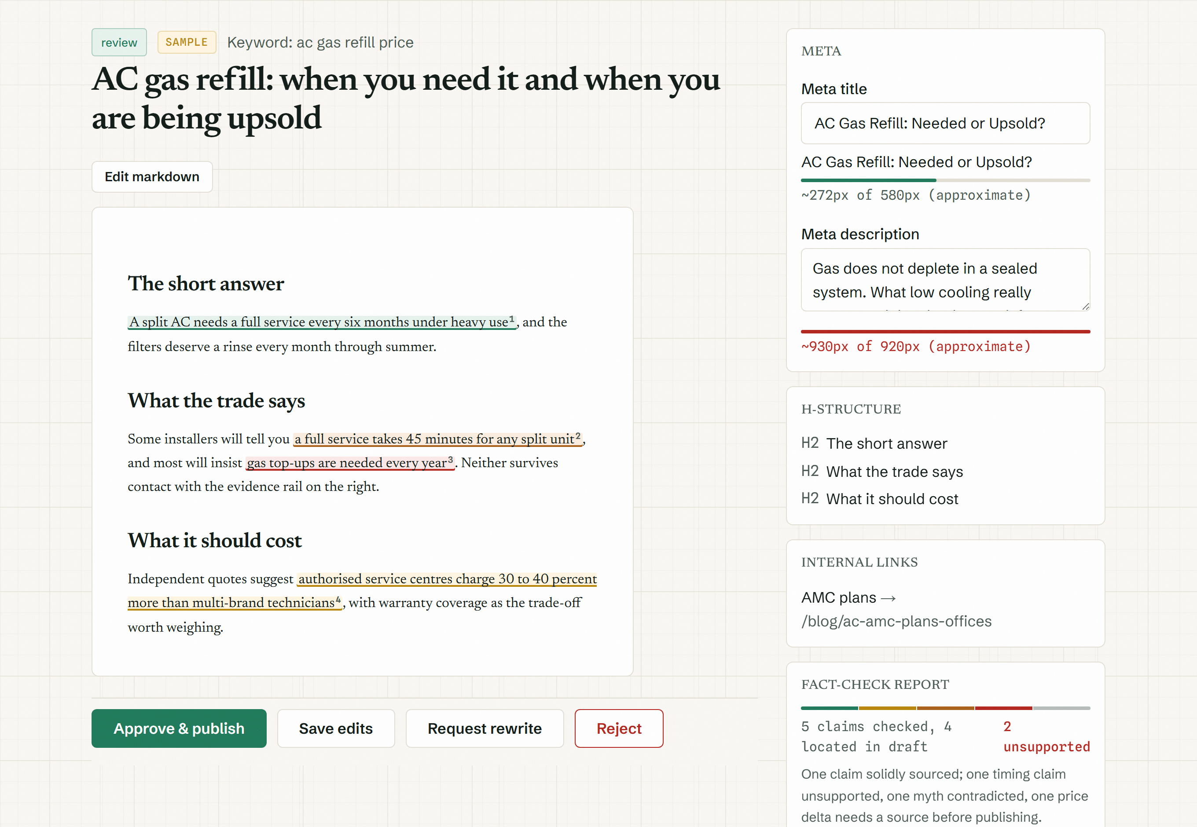
Task: Focus the Meta title input field
Action: pos(945,123)
